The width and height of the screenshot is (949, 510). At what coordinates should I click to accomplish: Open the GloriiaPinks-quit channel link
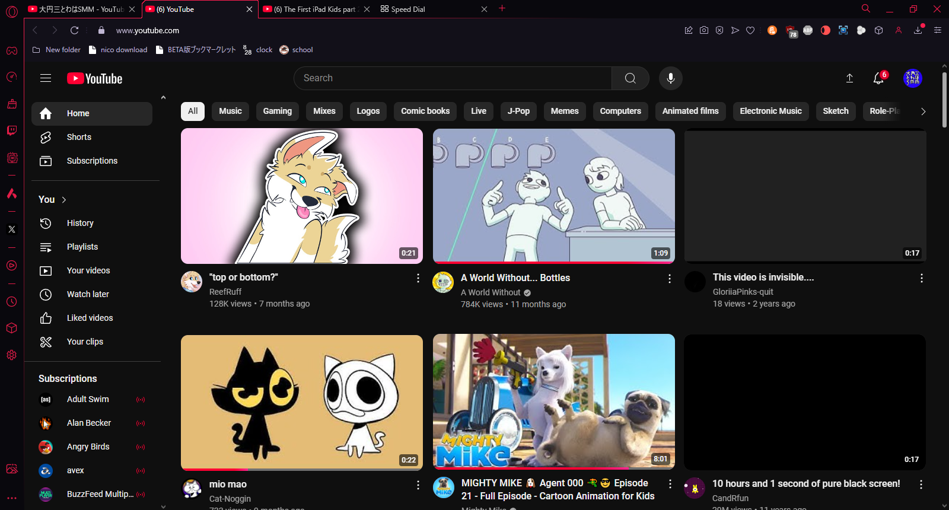pos(743,292)
